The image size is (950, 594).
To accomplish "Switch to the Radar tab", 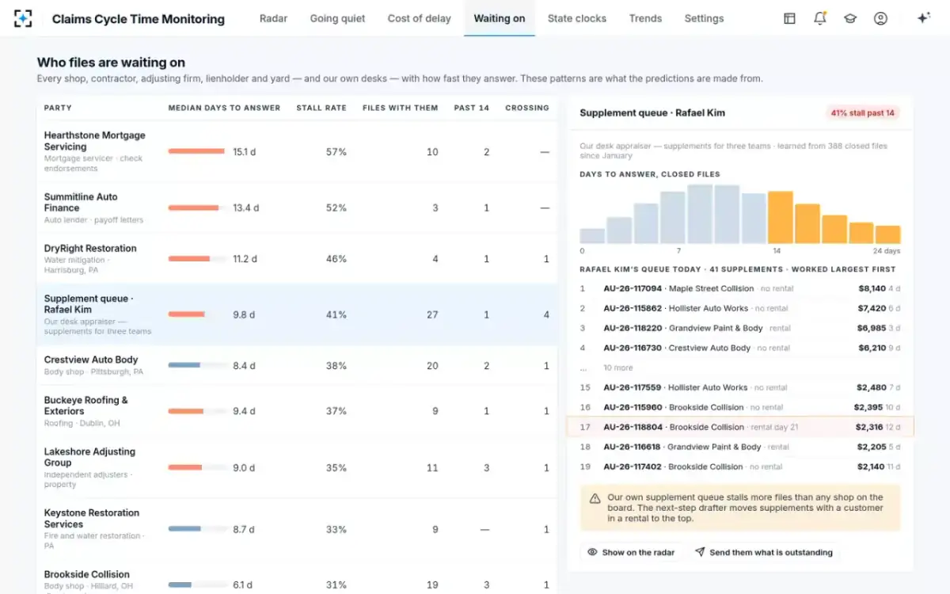I will pyautogui.click(x=273, y=18).
